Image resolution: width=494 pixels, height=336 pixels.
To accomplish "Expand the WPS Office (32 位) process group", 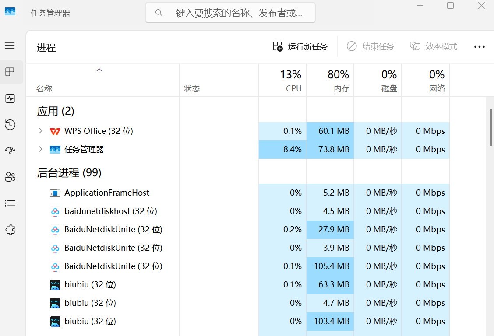I will (x=40, y=130).
